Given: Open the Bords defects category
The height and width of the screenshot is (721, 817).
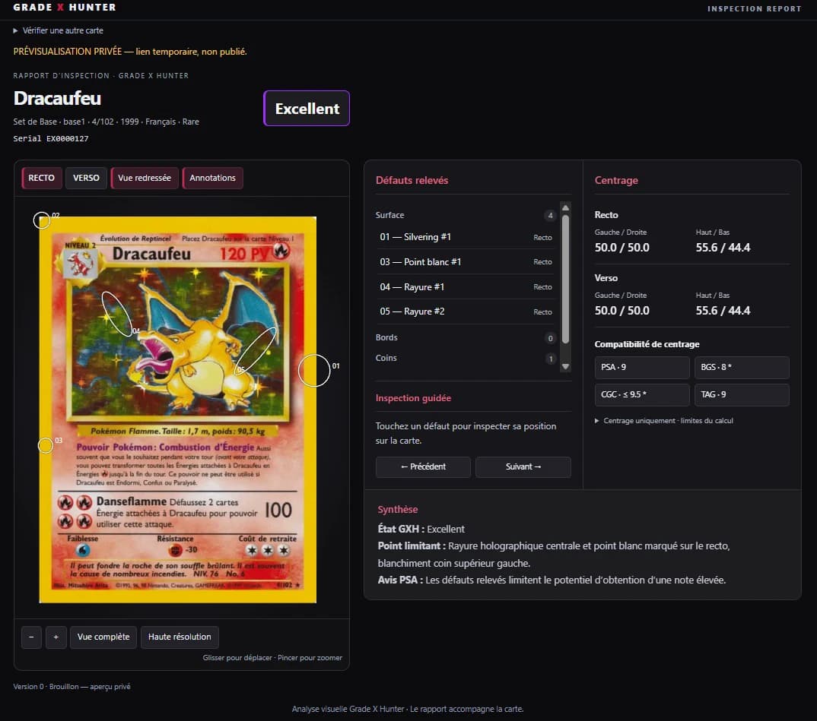Looking at the screenshot, I should pyautogui.click(x=466, y=337).
